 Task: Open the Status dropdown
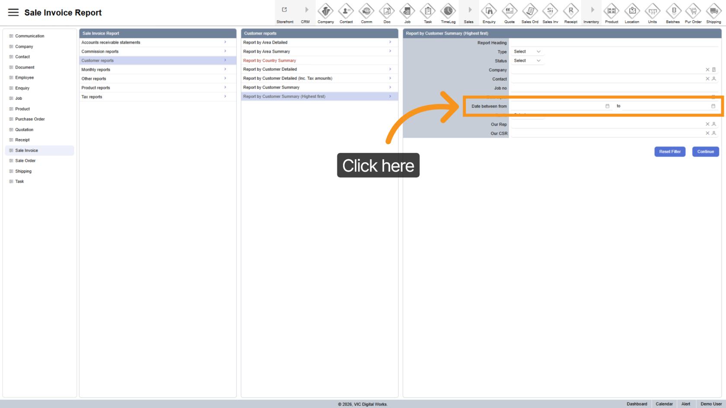pyautogui.click(x=527, y=61)
